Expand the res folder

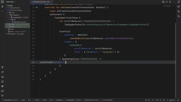pos(7,29)
